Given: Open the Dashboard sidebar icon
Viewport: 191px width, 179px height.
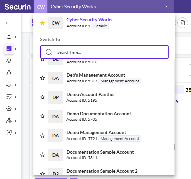Looking at the screenshot, I should pos(9,49).
